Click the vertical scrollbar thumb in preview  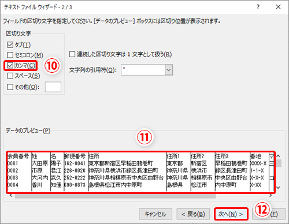pos(278,163)
